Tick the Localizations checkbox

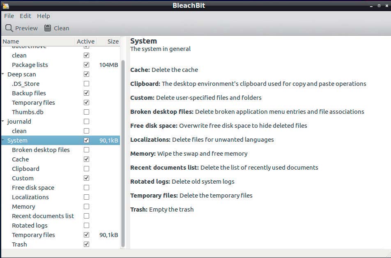coord(86,197)
